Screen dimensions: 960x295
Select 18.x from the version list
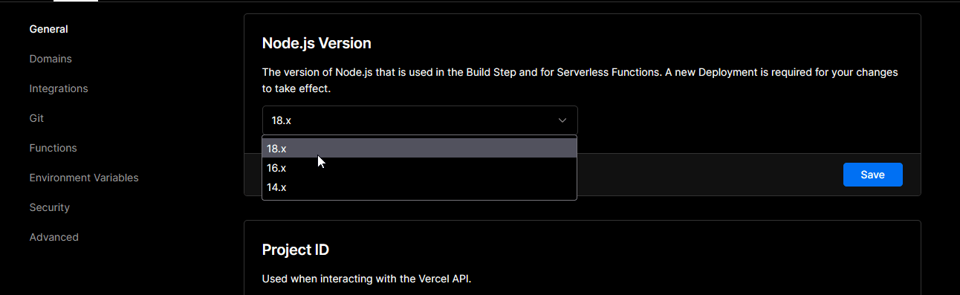pos(420,149)
